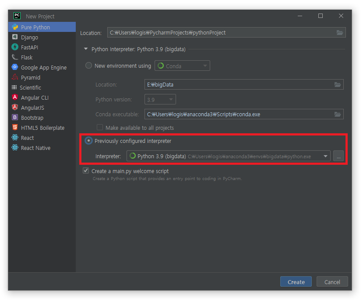Click the AngularJS shield icon
363x302 pixels.
pyautogui.click(x=15, y=107)
